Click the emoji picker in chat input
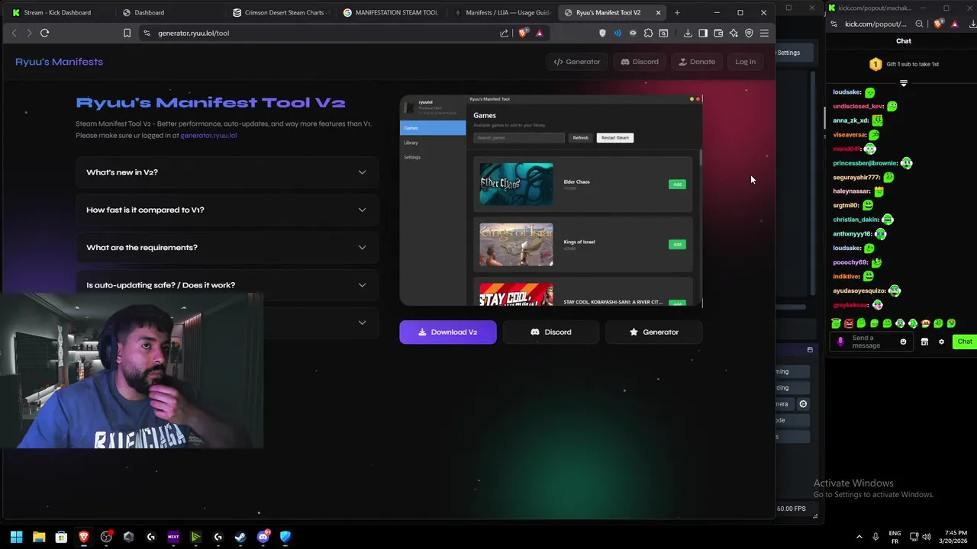The height and width of the screenshot is (549, 977). 903,342
